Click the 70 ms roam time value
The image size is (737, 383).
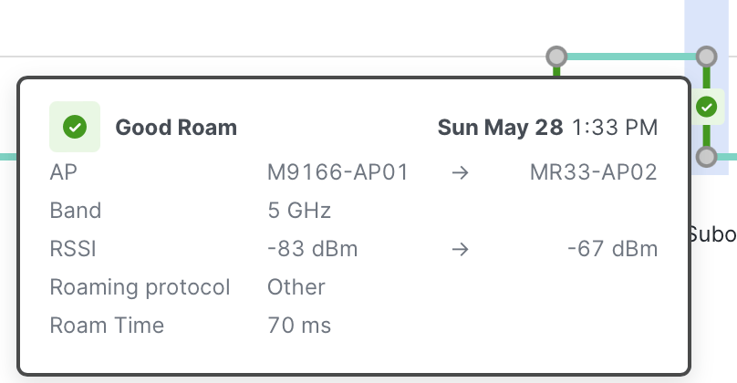[299, 325]
